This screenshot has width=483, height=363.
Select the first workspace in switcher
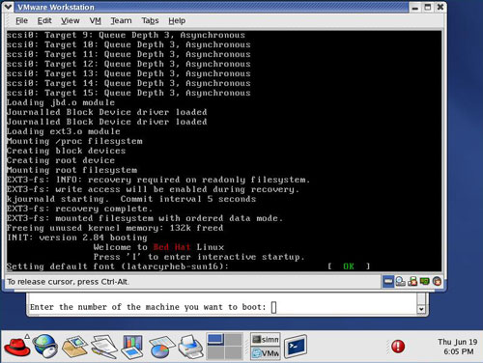pos(215,340)
